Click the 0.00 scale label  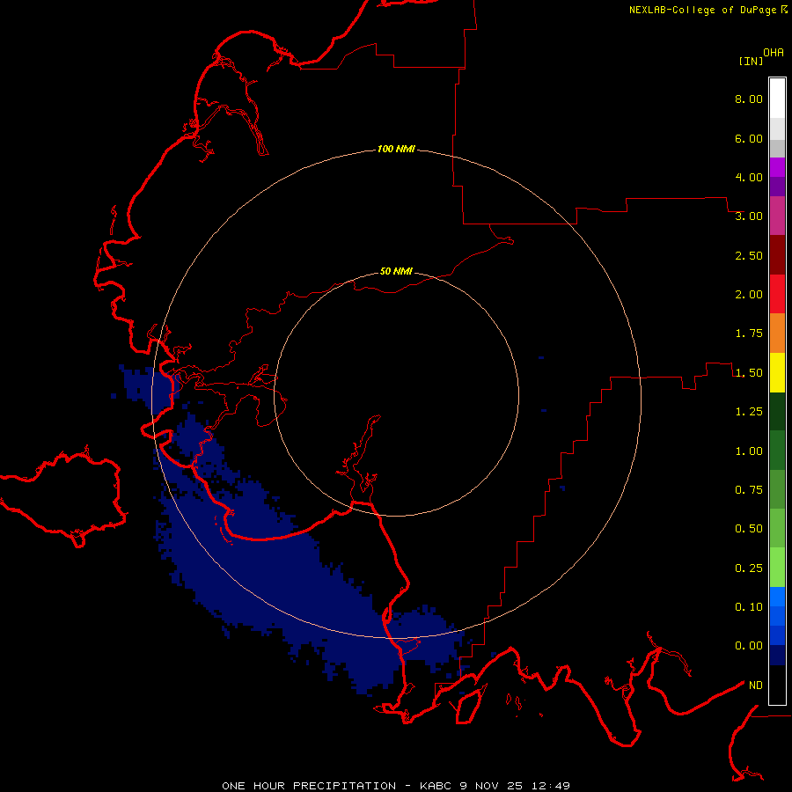coord(749,646)
